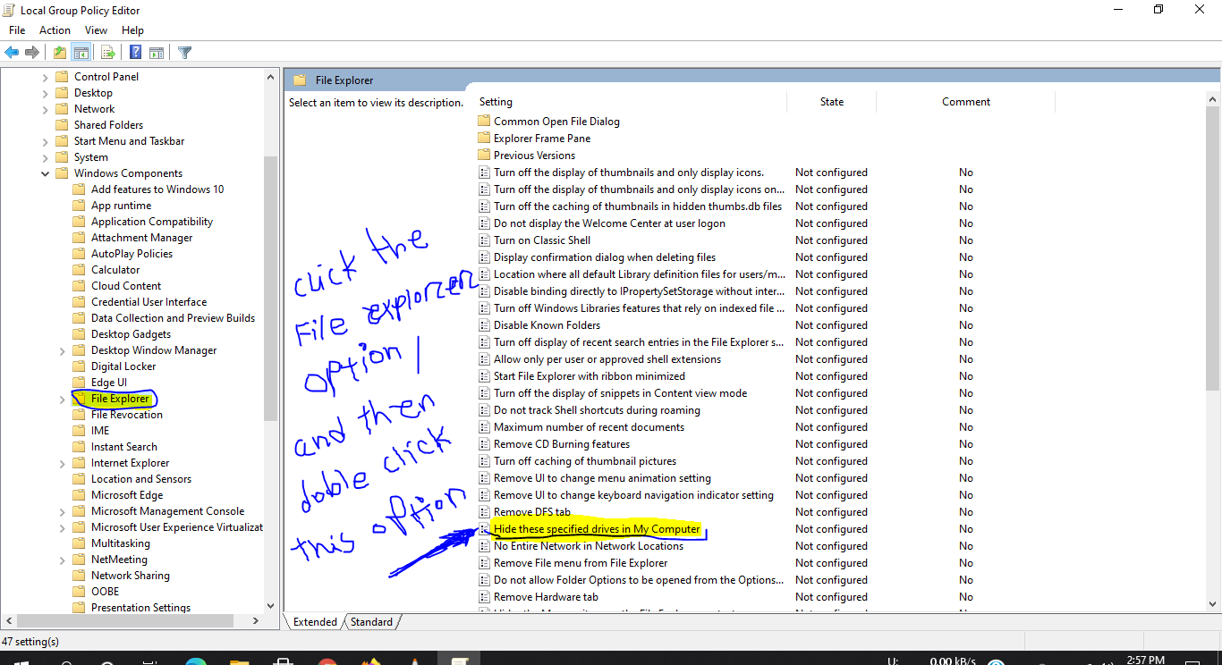Click the policy icon beside Disable Known Folders
The width and height of the screenshot is (1222, 665).
pyautogui.click(x=484, y=324)
